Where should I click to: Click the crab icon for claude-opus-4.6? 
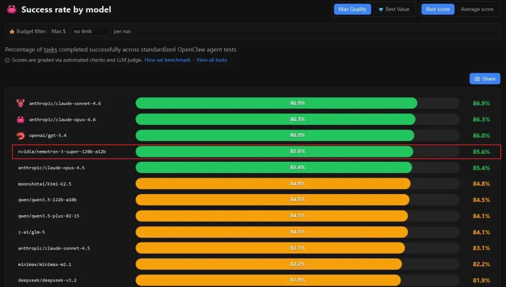click(20, 120)
